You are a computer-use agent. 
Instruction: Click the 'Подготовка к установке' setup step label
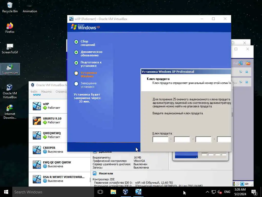(91, 64)
